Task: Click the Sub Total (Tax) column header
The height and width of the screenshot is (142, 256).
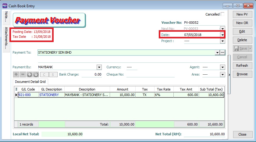Action: [211, 89]
